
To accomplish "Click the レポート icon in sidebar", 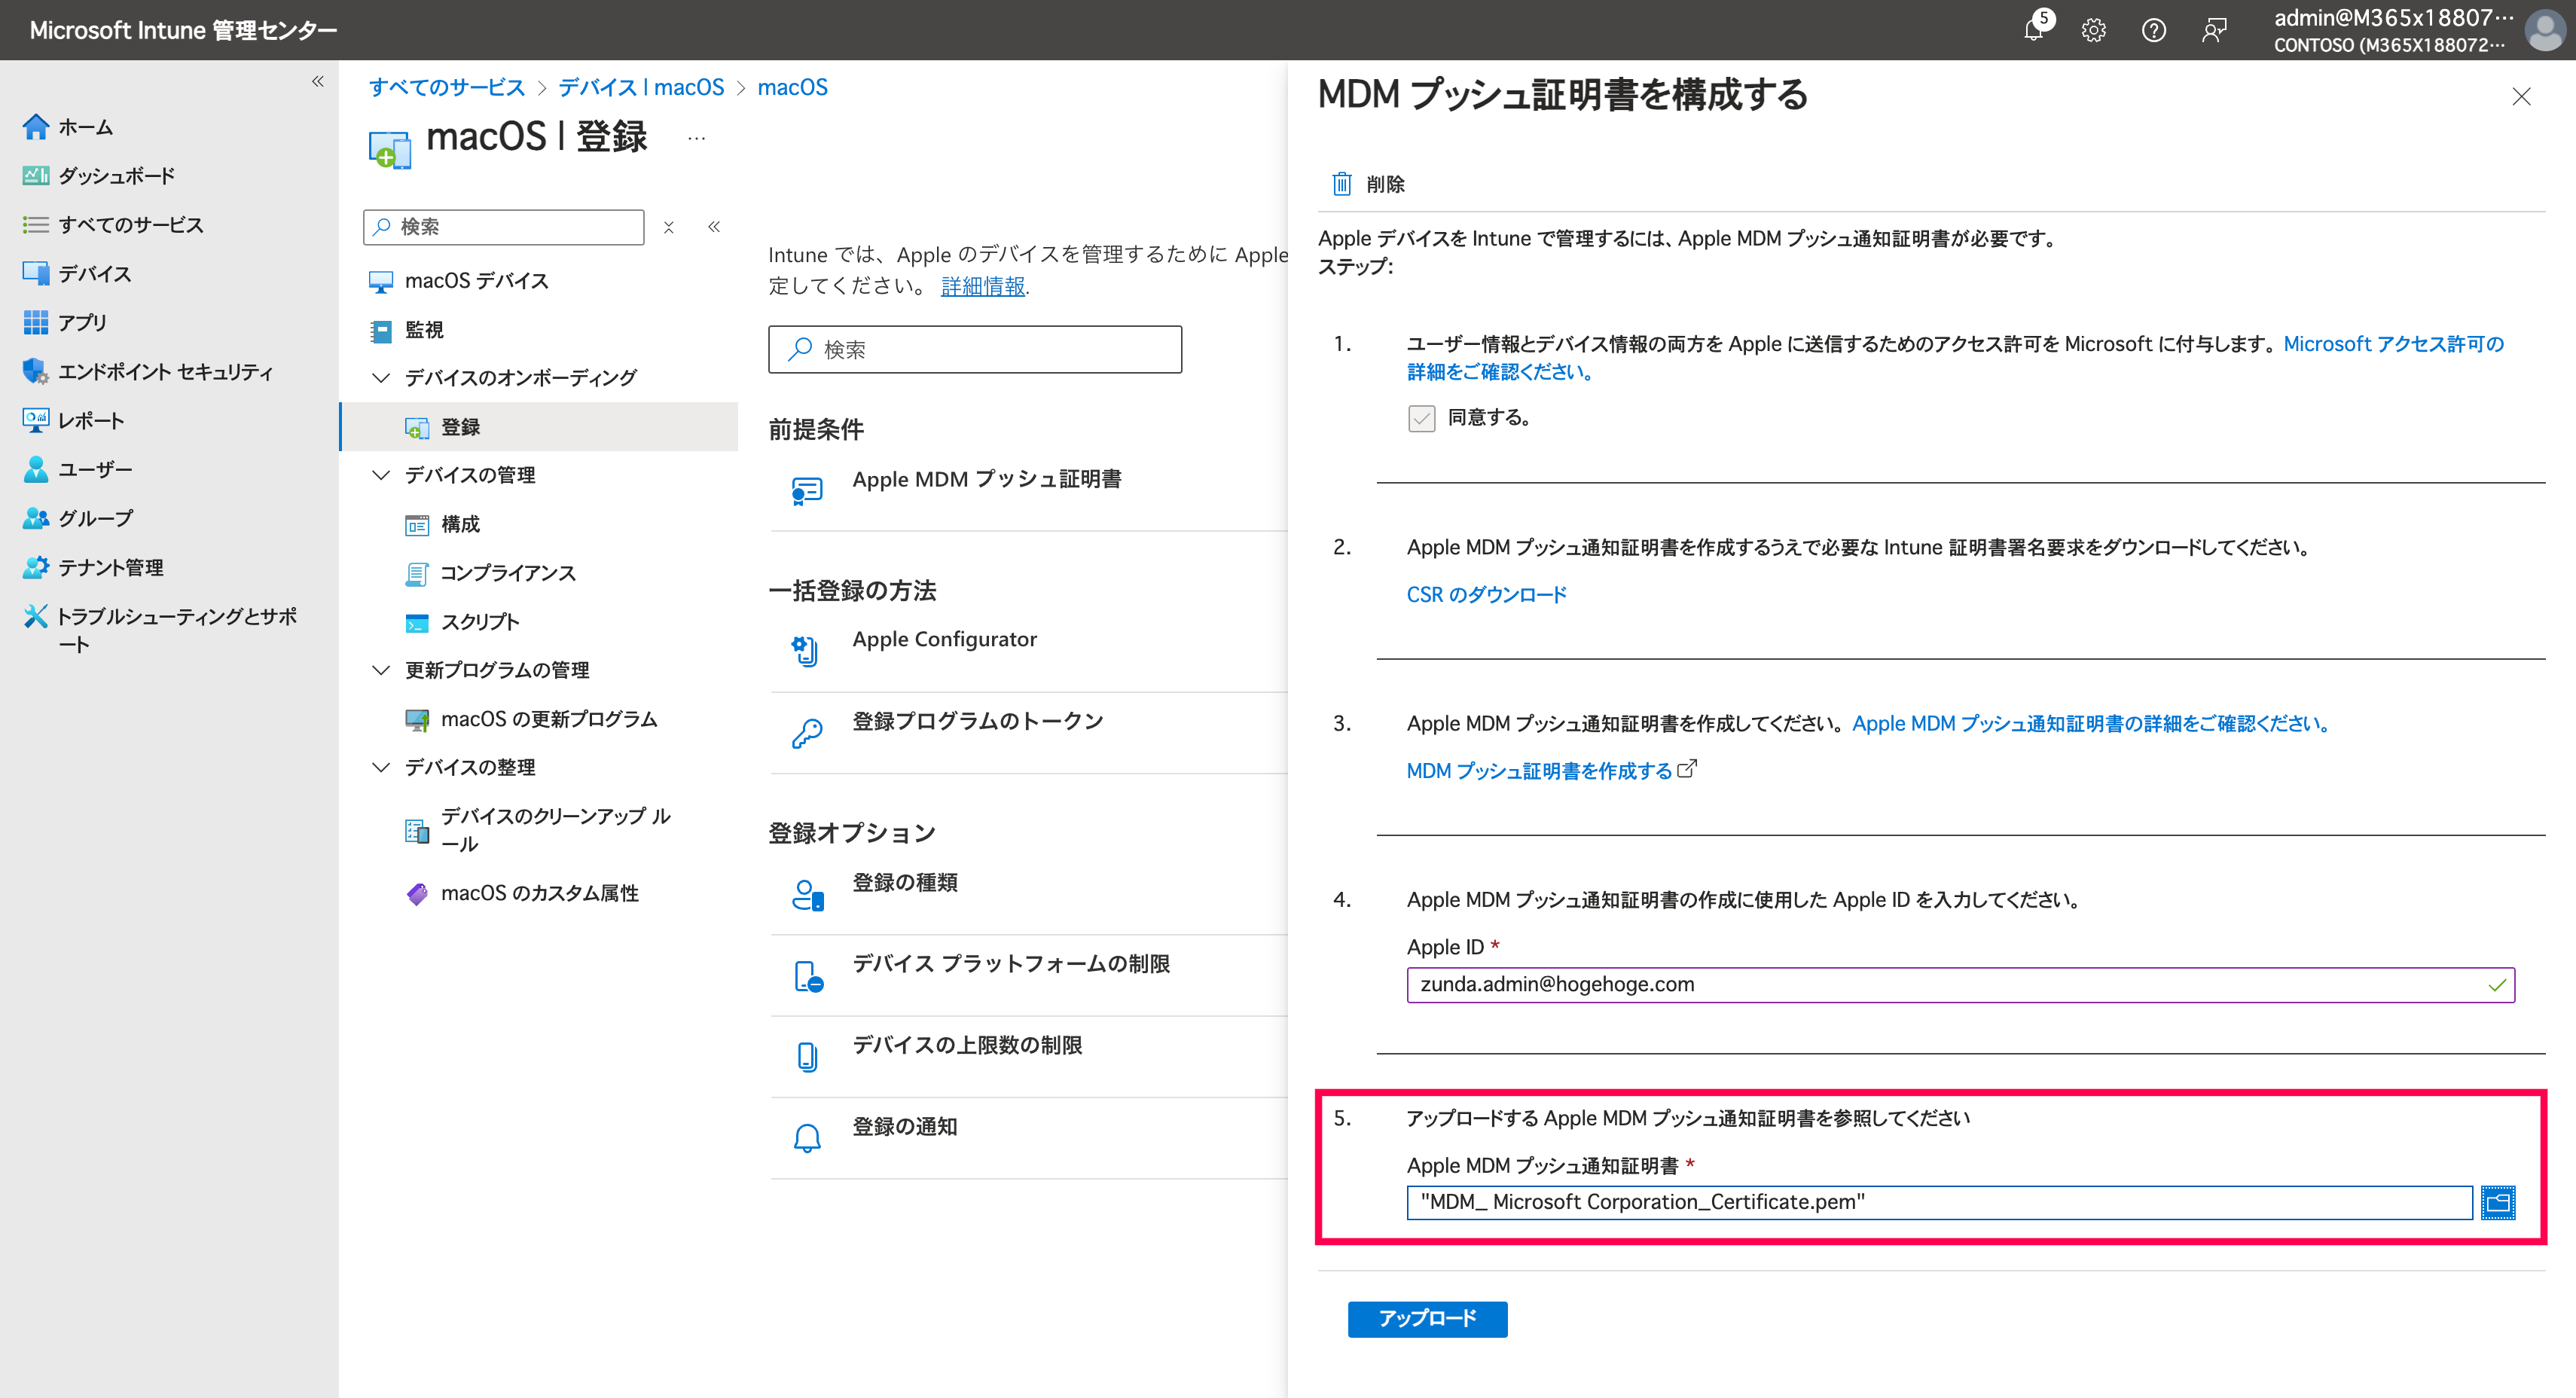I will [36, 420].
